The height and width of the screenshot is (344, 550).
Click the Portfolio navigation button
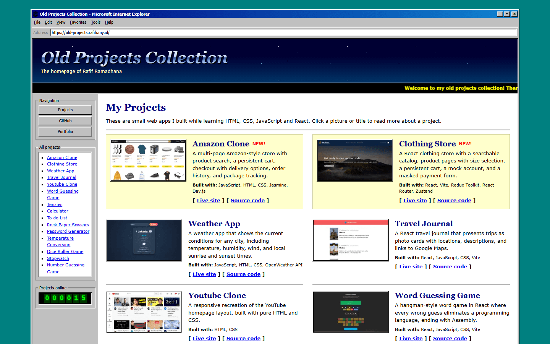click(65, 131)
